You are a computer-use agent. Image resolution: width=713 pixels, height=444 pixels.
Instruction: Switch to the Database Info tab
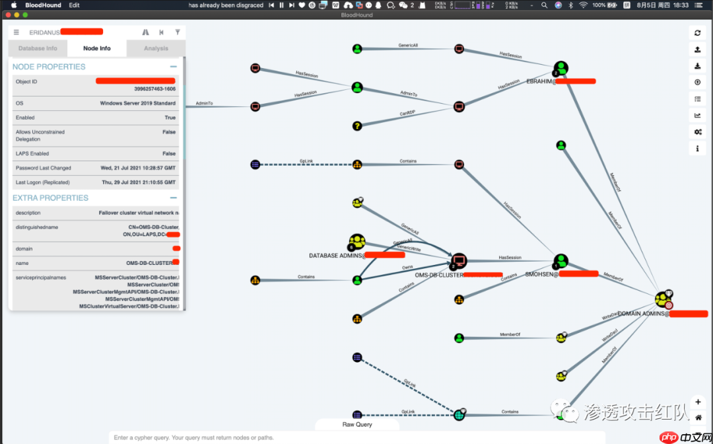point(38,48)
